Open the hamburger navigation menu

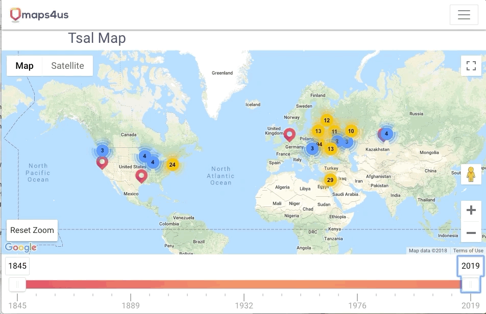tap(464, 15)
